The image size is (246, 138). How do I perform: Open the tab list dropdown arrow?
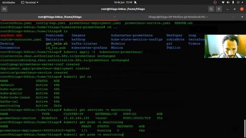242,17
